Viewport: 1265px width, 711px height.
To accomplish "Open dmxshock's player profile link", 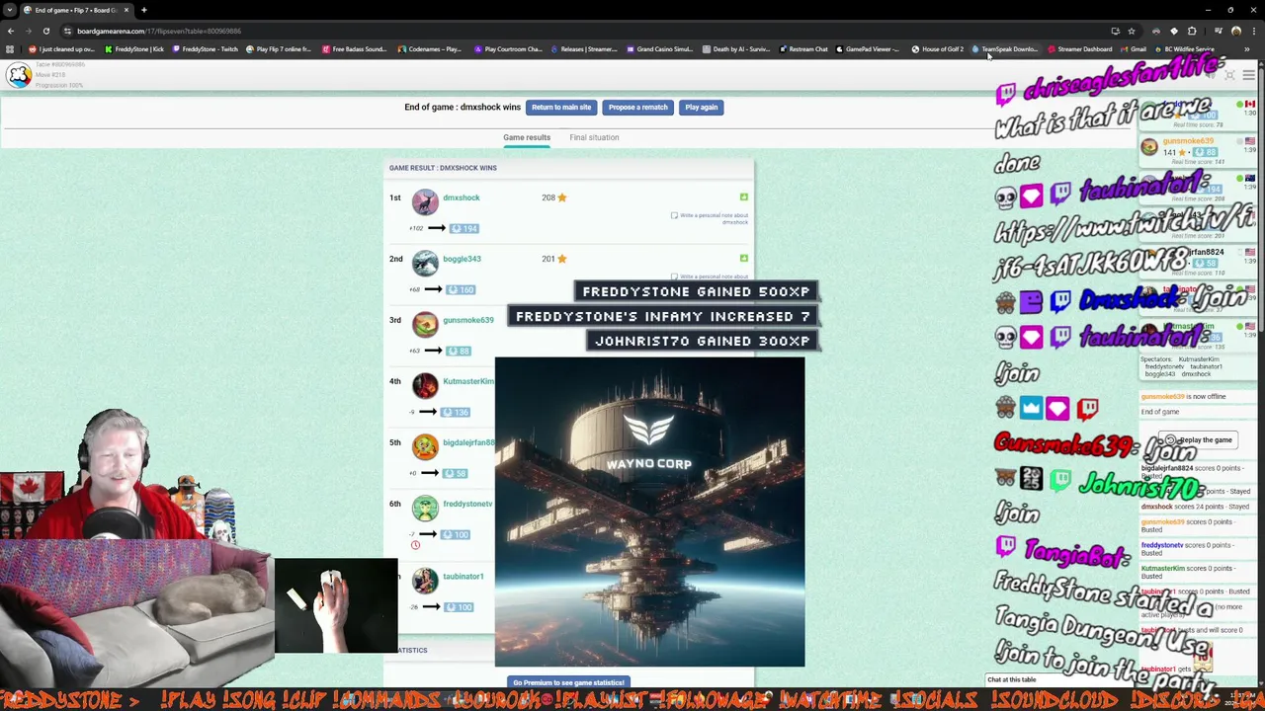I will 462,197.
